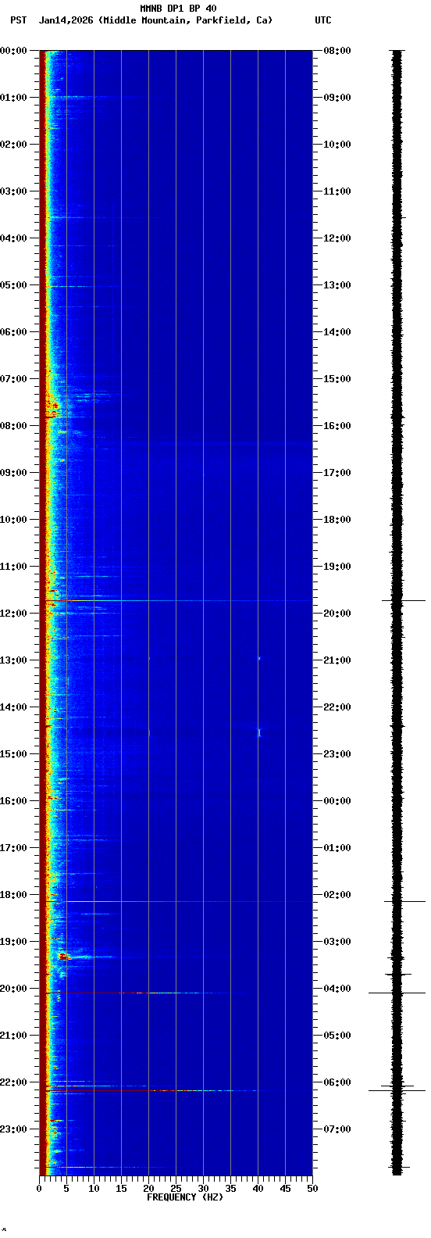
Task: Select the 11:00 PST time label
Action: [x=14, y=567]
